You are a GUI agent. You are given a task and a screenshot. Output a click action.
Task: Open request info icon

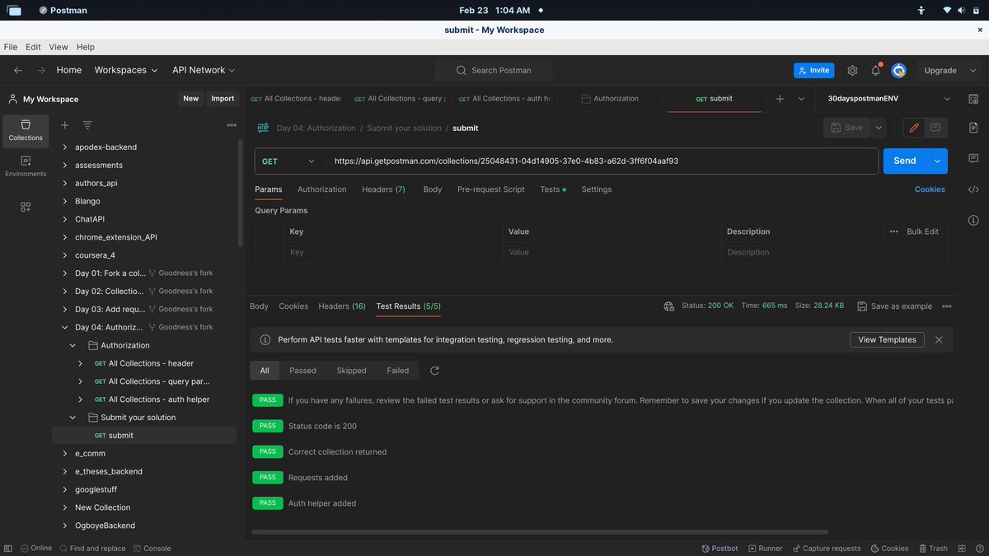click(x=973, y=220)
